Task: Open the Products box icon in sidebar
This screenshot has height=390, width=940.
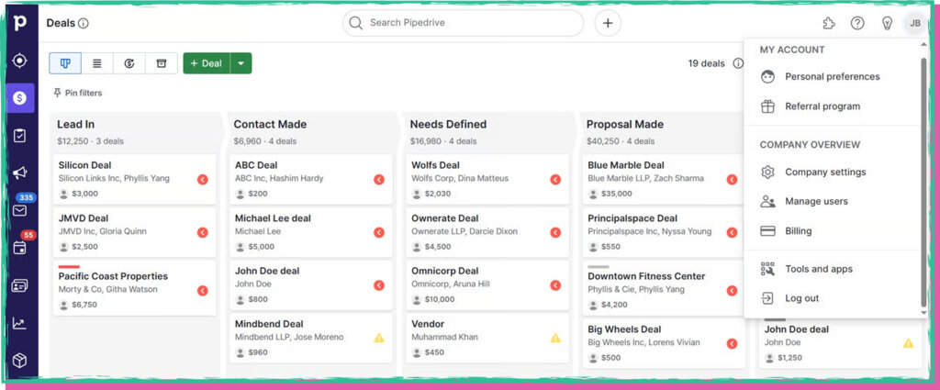Action: click(20, 360)
